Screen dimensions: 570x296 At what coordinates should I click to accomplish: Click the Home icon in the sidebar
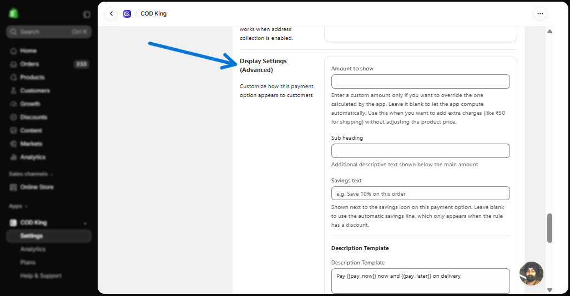[x=13, y=51]
